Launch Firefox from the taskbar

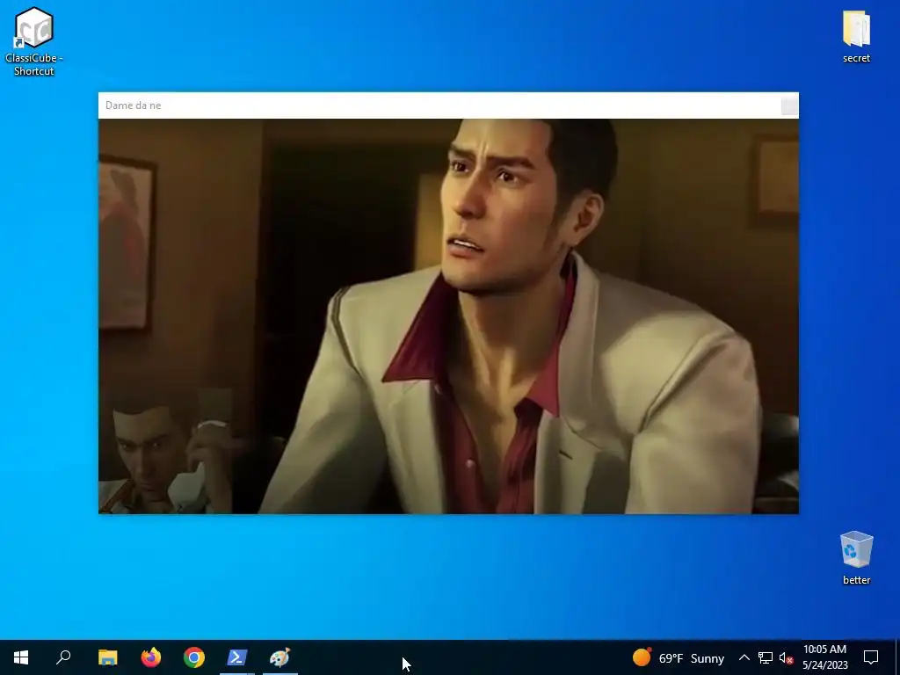tap(151, 657)
